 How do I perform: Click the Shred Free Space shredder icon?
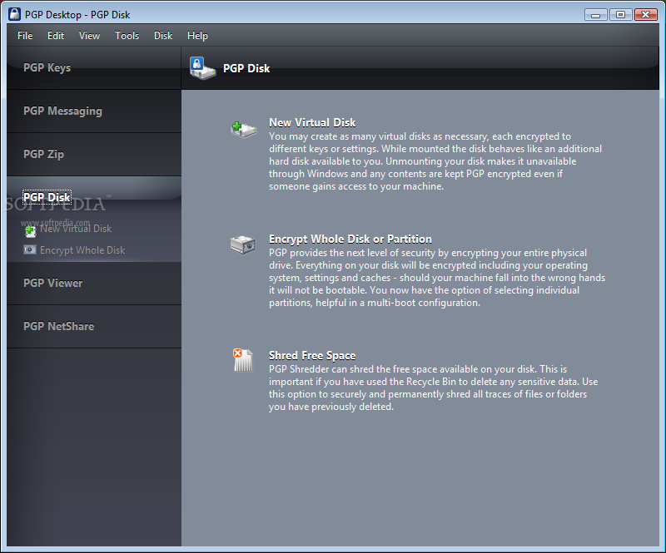[243, 360]
